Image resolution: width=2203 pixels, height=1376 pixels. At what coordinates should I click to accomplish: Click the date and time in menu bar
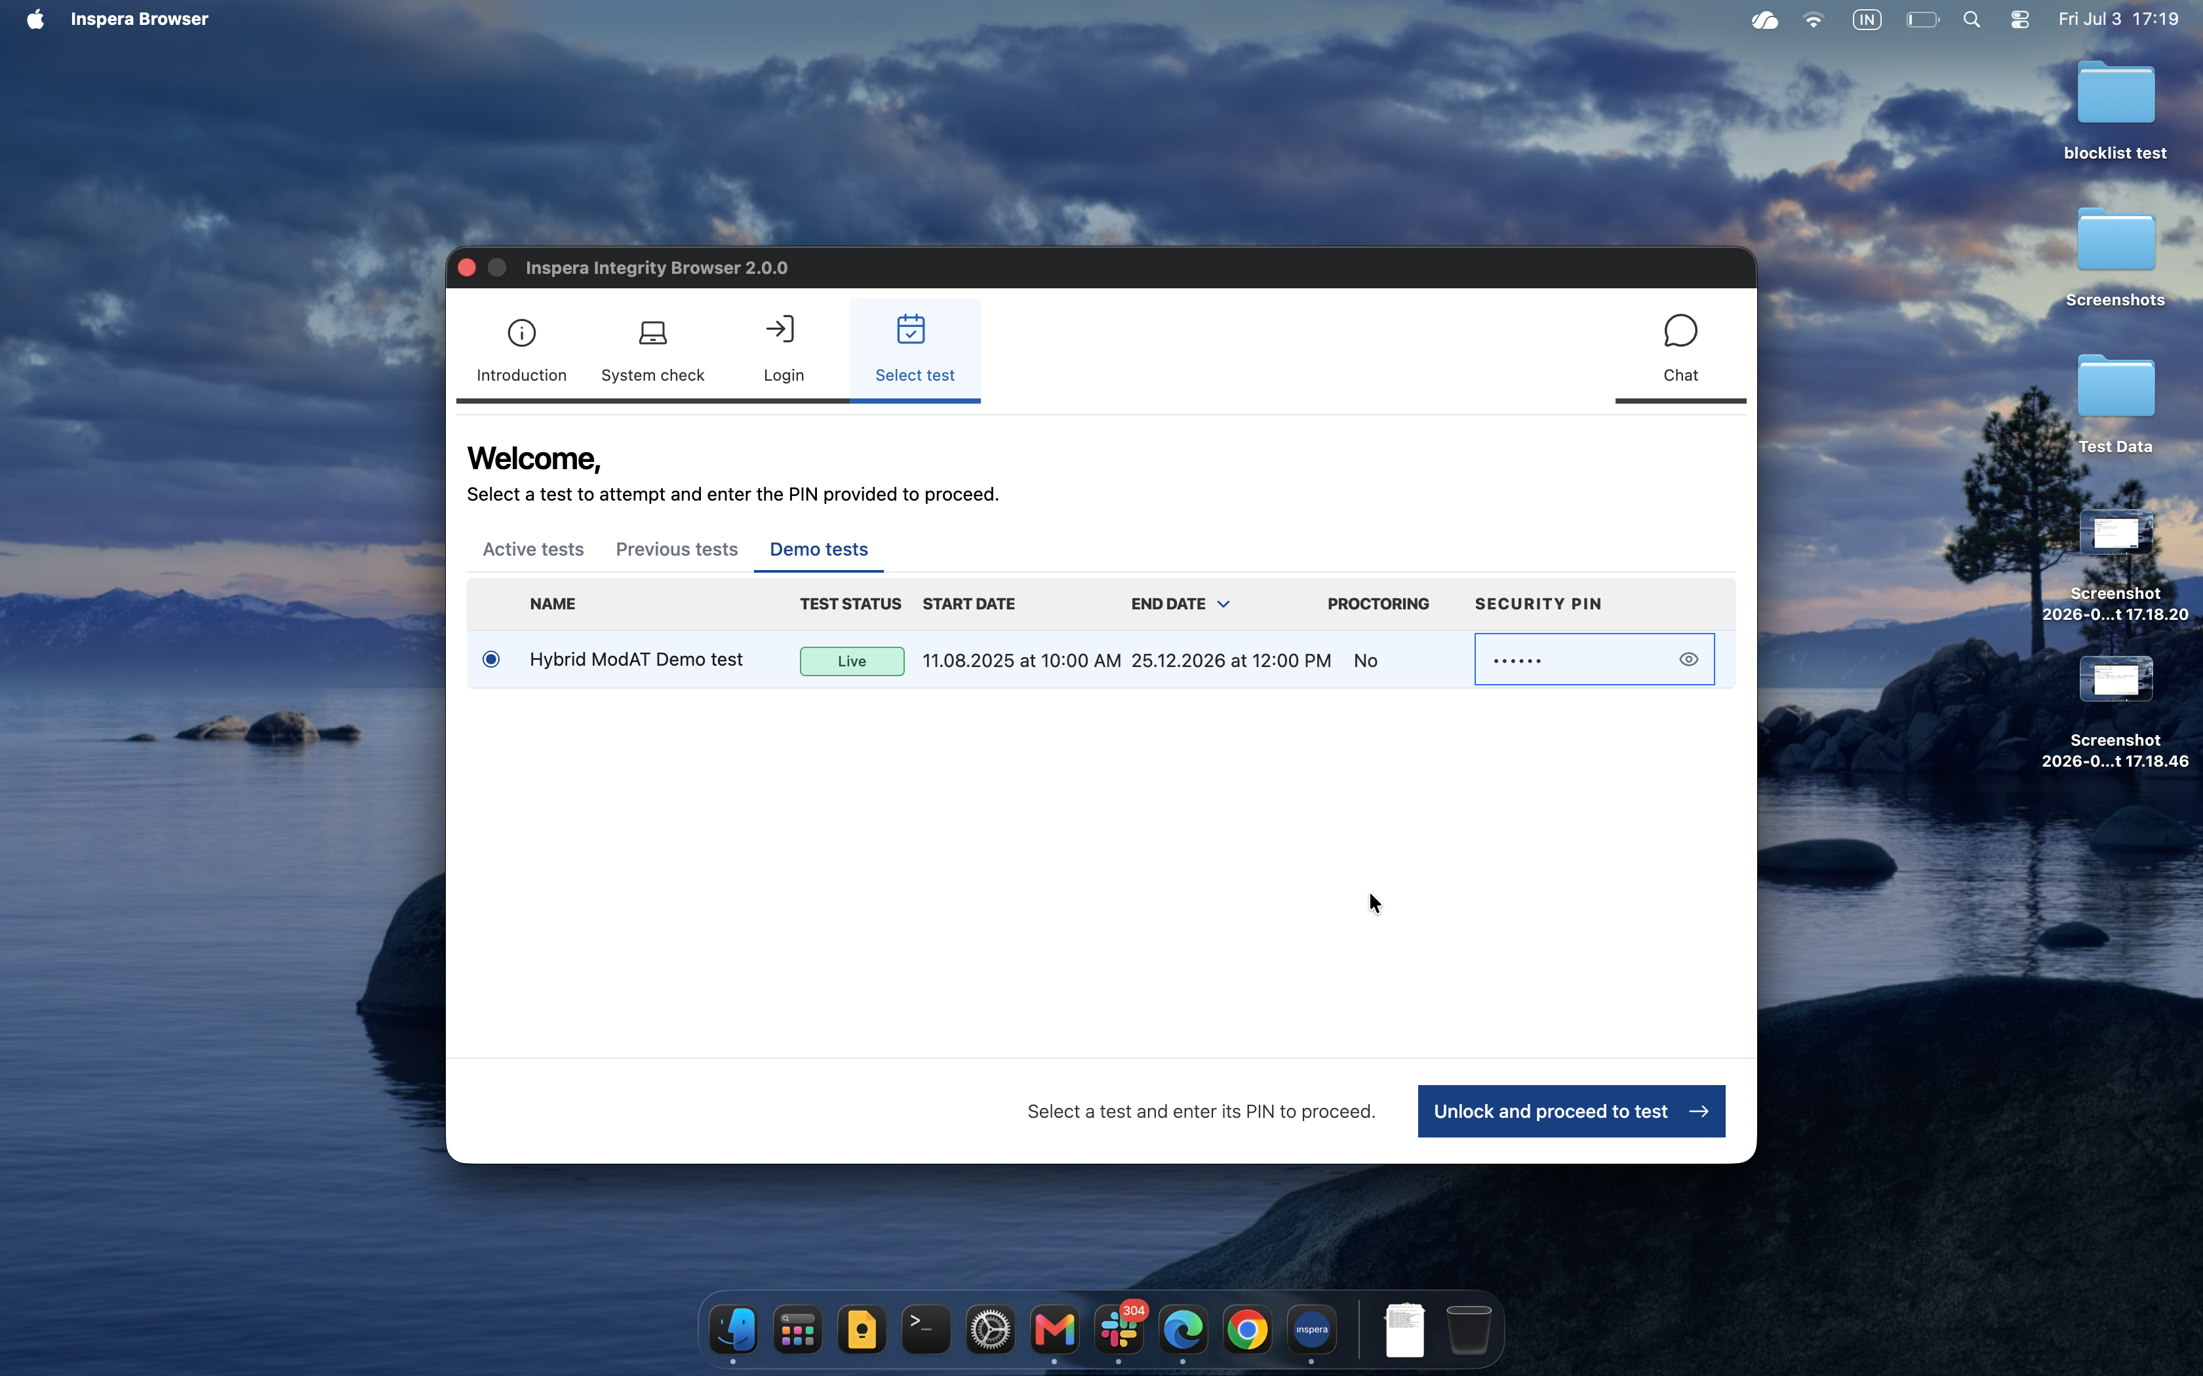2118,19
